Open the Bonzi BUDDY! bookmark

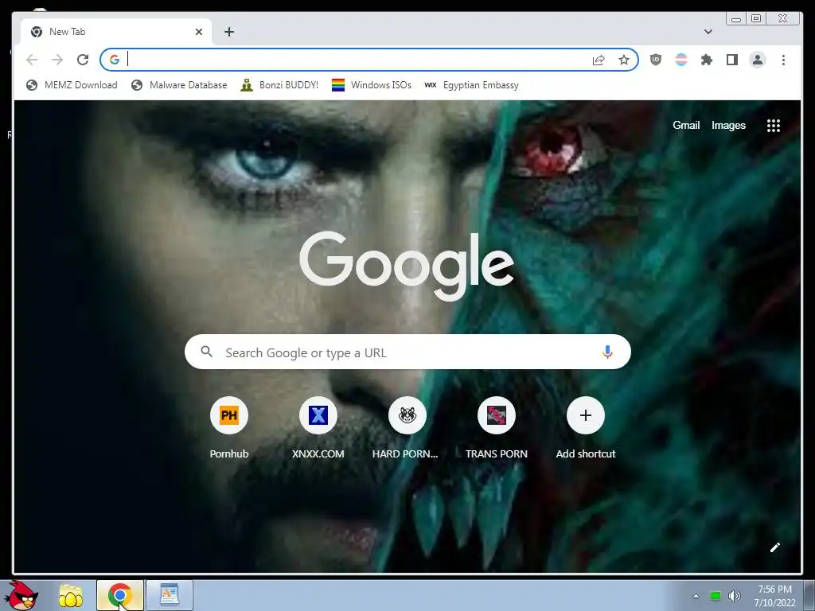pyautogui.click(x=279, y=84)
